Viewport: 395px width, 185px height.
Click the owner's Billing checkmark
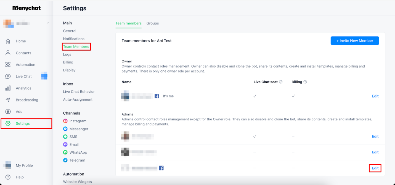(x=293, y=96)
